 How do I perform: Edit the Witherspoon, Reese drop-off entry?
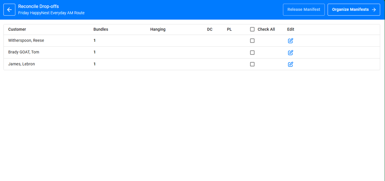290,41
